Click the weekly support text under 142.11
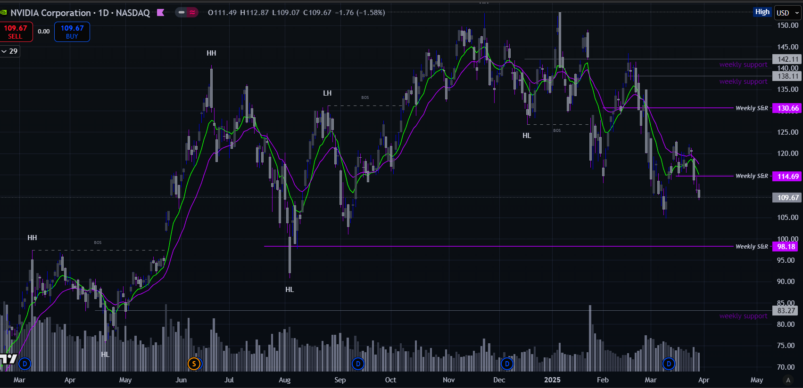This screenshot has height=388, width=803. click(743, 65)
